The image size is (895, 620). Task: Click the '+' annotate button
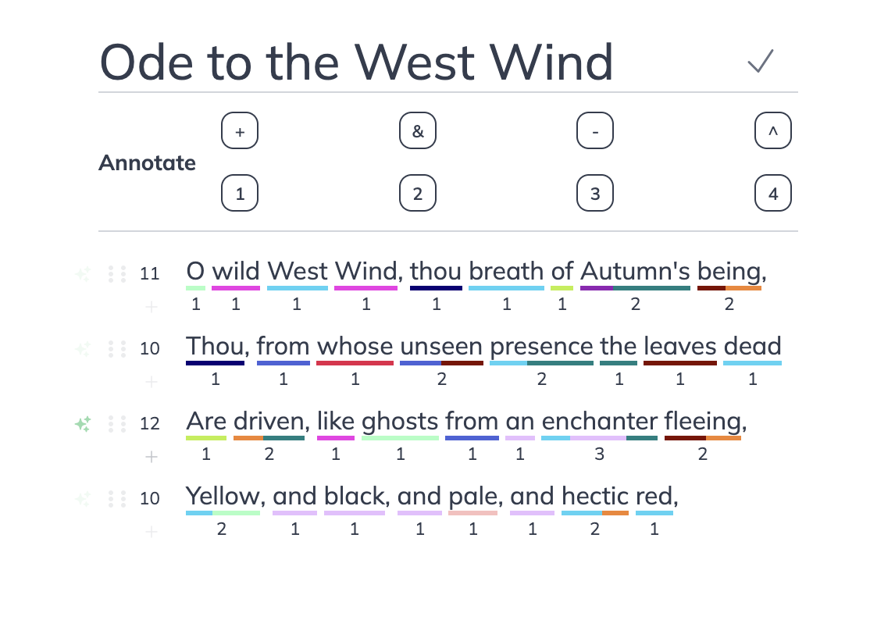pyautogui.click(x=239, y=130)
